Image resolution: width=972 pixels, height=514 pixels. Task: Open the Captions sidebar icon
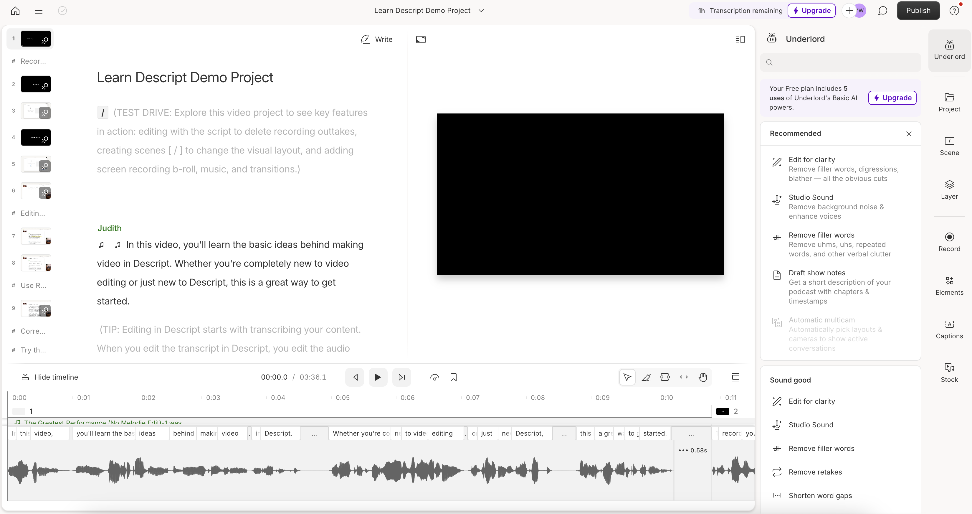click(949, 329)
